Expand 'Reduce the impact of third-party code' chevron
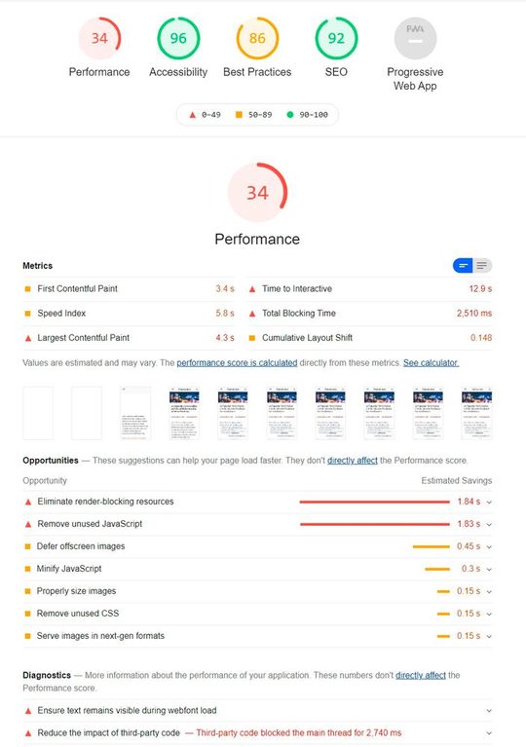 coord(489,733)
